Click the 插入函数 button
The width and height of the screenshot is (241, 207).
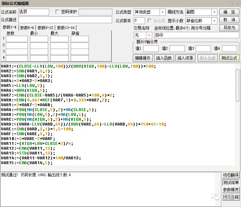(x=164, y=58)
